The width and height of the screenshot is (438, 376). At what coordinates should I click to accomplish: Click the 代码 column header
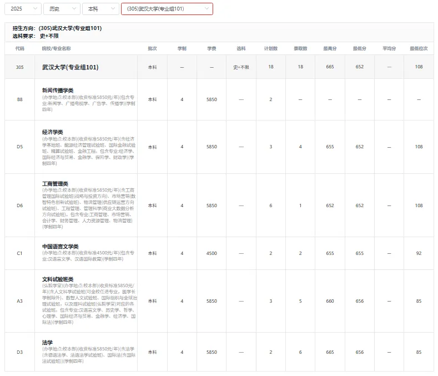(19, 48)
